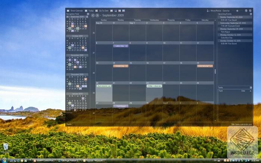Select the October 2009 mini calendar title
This screenshot has width=261, height=163.
pyautogui.click(x=77, y=36)
